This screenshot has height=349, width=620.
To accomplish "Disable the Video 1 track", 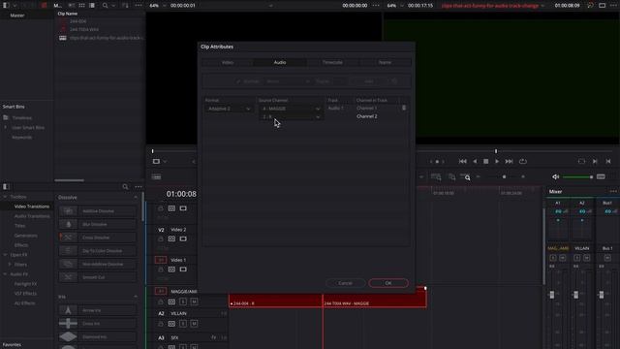I will pyautogui.click(x=183, y=270).
